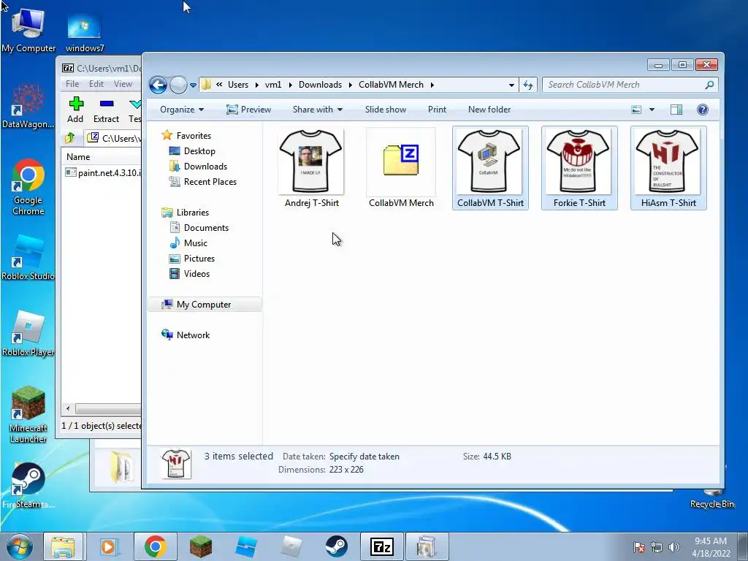Open the My Computer desktop icon
The image size is (748, 561).
28,29
